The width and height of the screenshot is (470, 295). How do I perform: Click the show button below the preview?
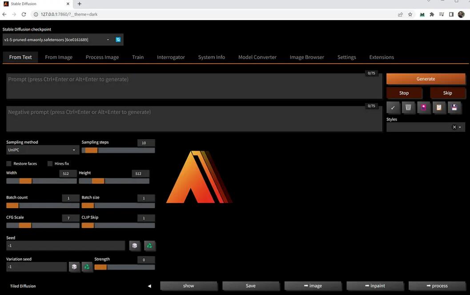pos(189,286)
